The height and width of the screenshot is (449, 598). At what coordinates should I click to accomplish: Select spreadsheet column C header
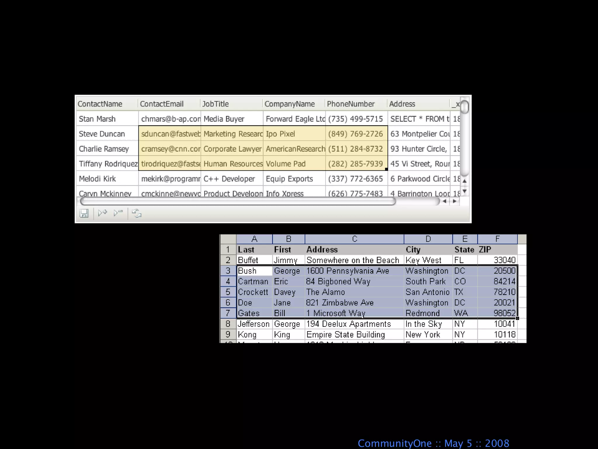tap(354, 239)
